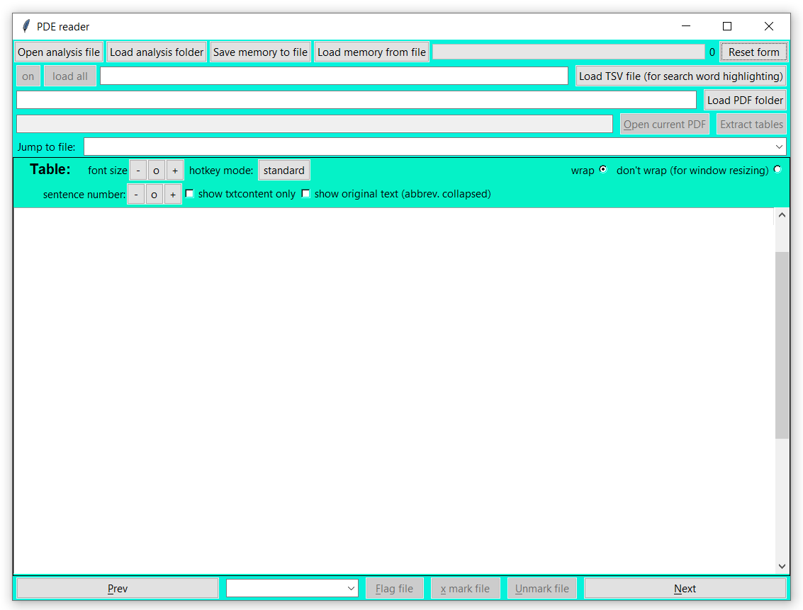This screenshot has height=610, width=803.
Task: Open the bottom dropdown beside Prev
Action: (x=352, y=588)
